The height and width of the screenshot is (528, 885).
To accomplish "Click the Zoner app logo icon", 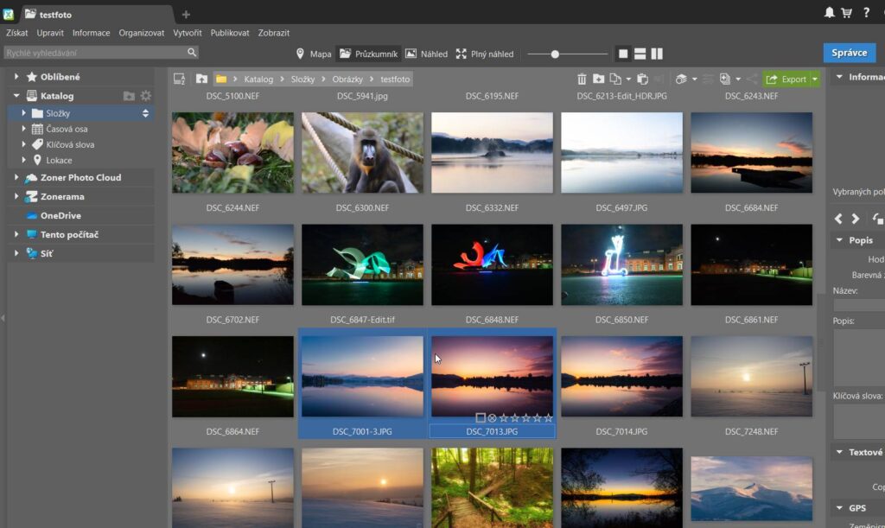I will coord(9,14).
